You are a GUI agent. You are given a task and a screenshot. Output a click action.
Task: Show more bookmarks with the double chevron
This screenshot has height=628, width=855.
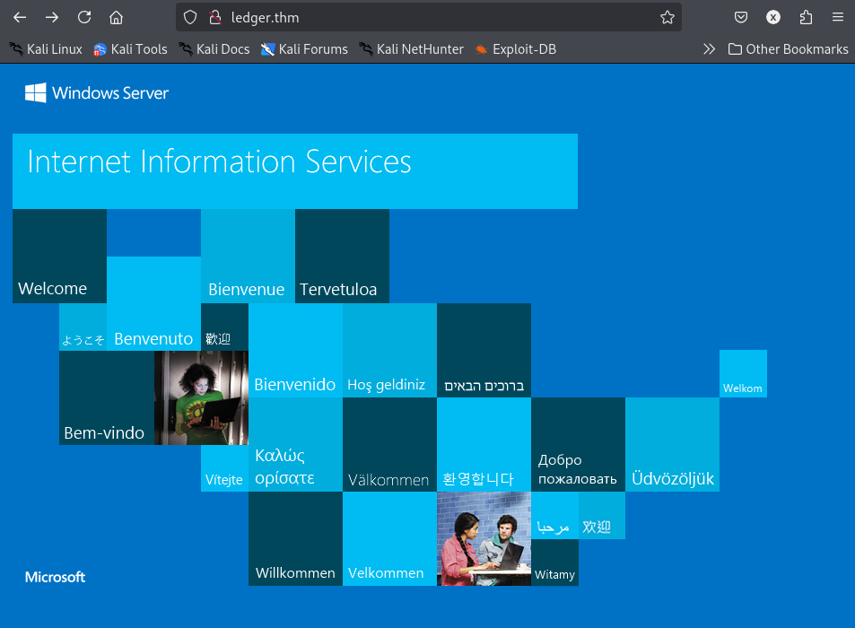(x=709, y=49)
